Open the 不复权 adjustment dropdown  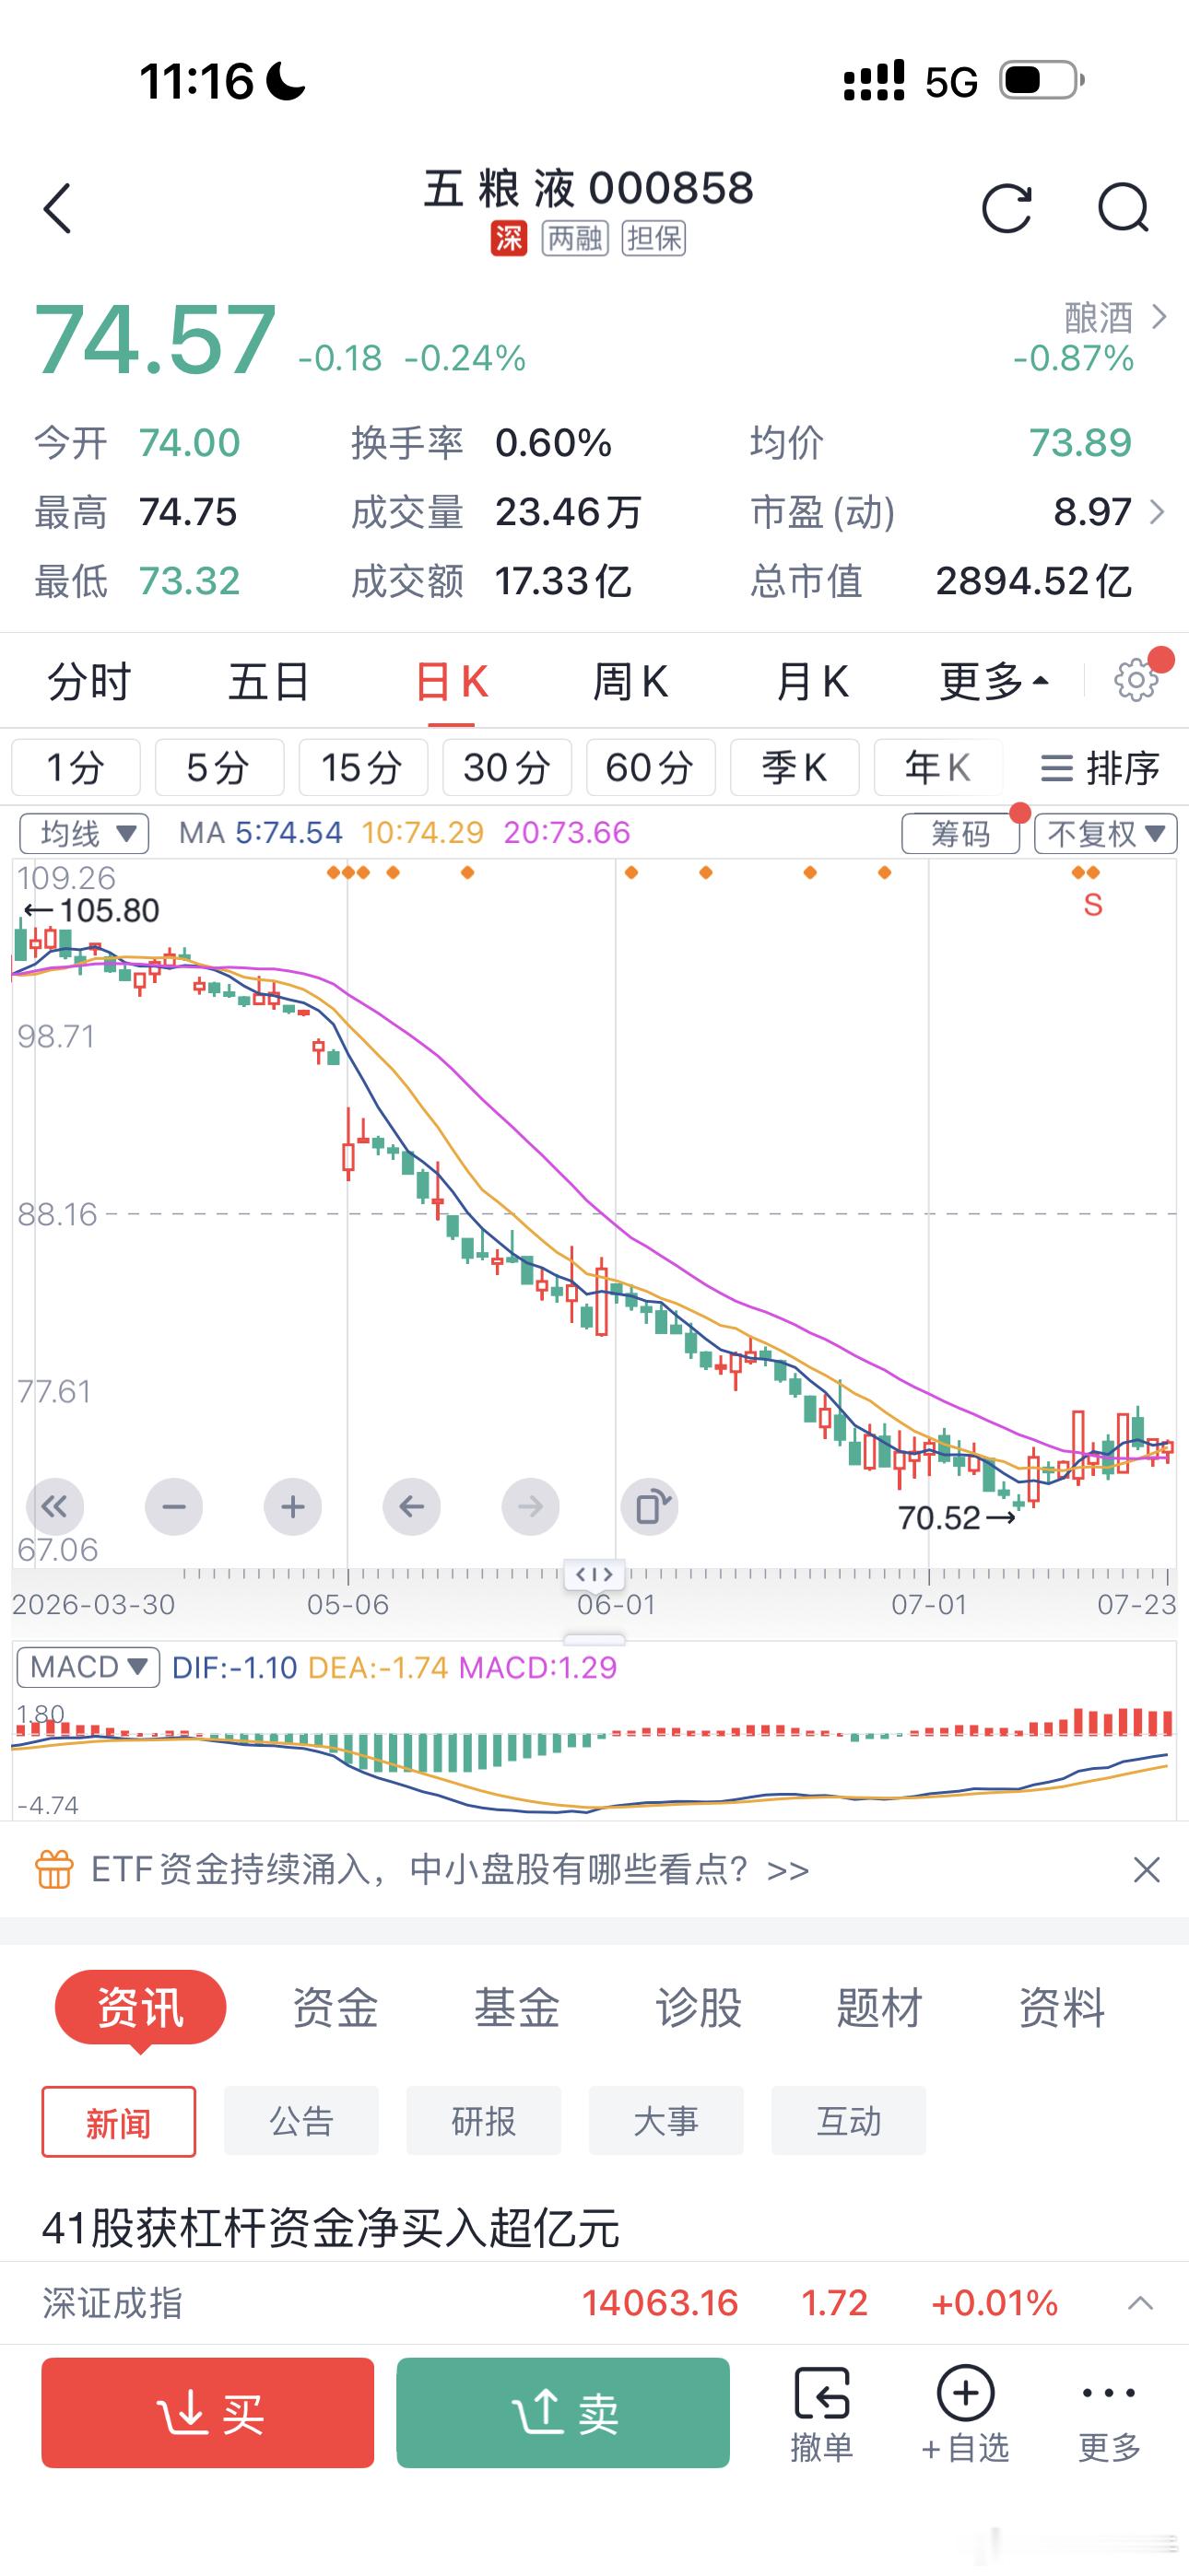pos(1106,833)
